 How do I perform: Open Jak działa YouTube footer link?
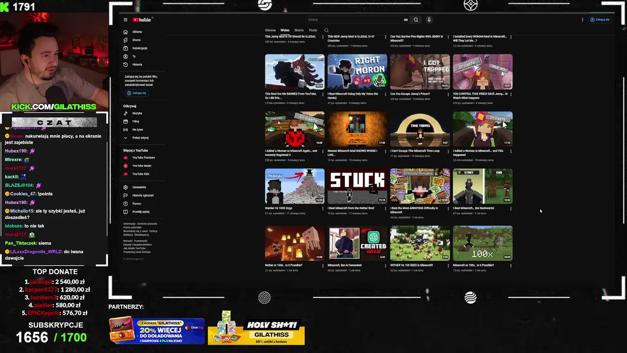[133, 249]
